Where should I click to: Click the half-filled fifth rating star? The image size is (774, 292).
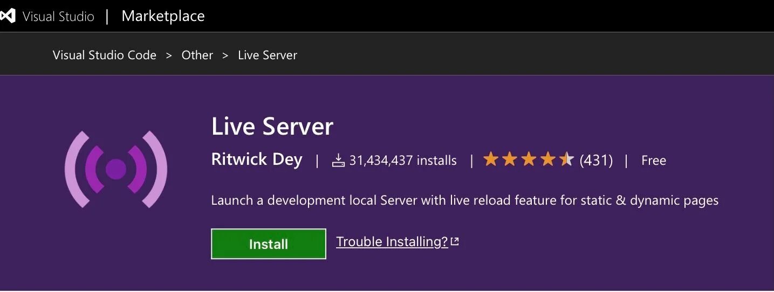tap(566, 159)
